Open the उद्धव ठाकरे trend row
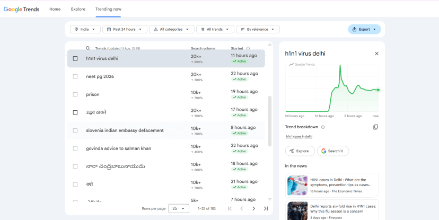The height and width of the screenshot is (220, 439). tap(166, 112)
